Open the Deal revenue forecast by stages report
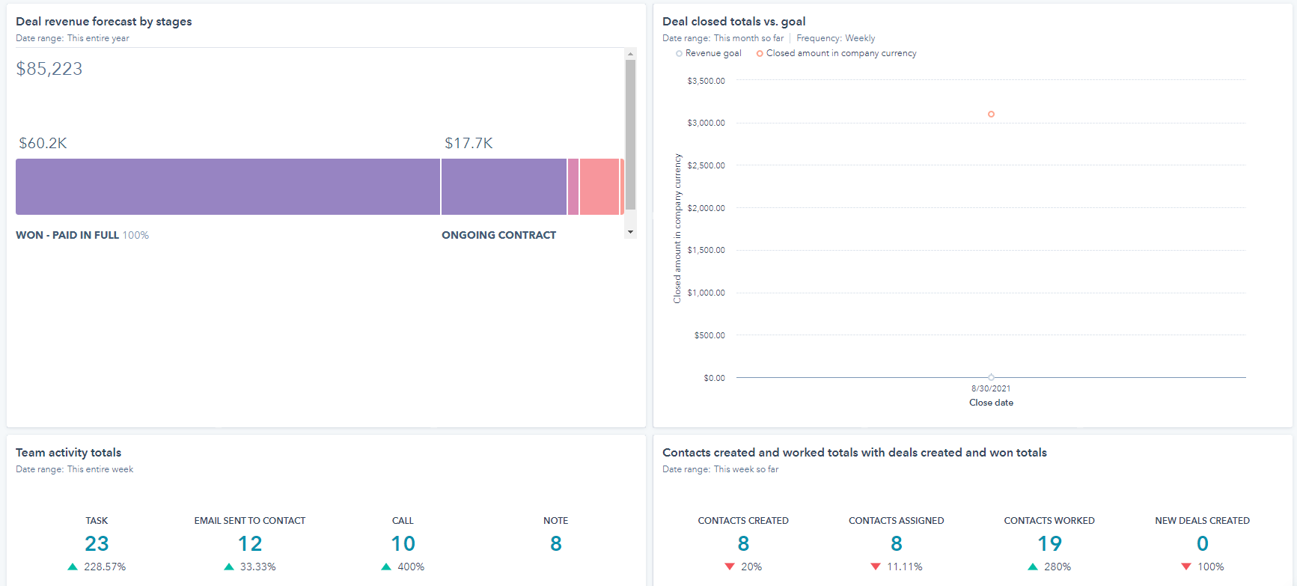1297x586 pixels. tap(104, 22)
